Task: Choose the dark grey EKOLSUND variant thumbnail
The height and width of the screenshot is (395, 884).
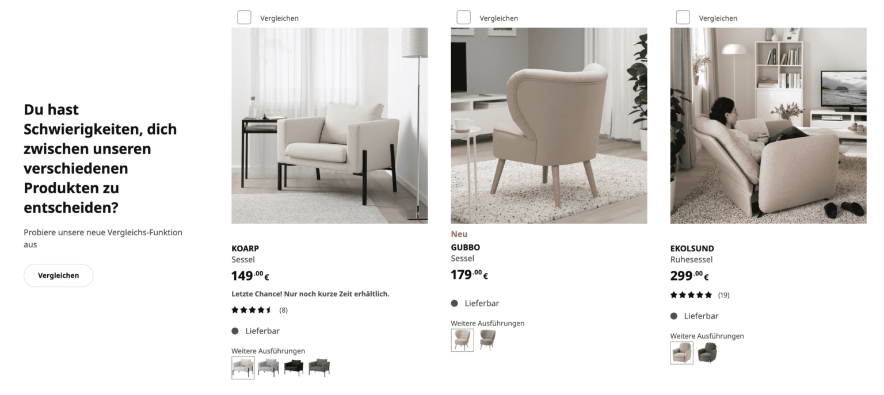Action: (x=707, y=352)
